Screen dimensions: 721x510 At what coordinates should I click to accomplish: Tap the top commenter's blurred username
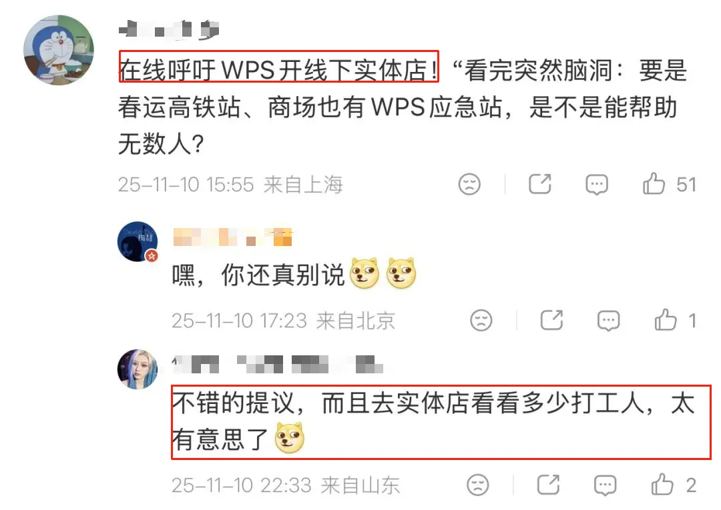coord(169,30)
